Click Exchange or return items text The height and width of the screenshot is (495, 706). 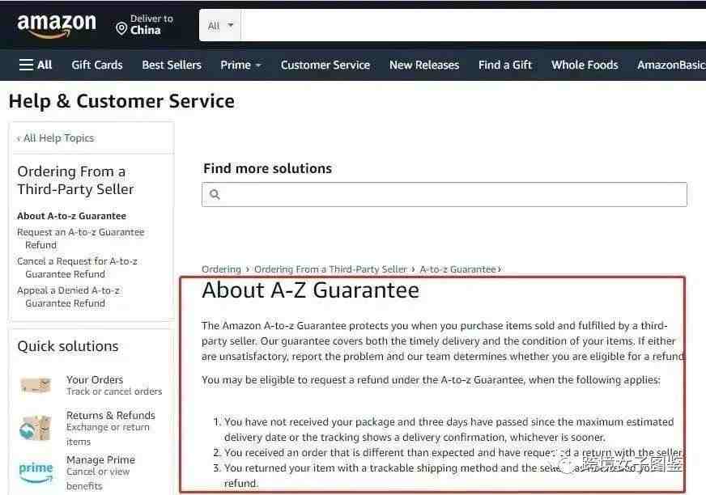point(108,434)
